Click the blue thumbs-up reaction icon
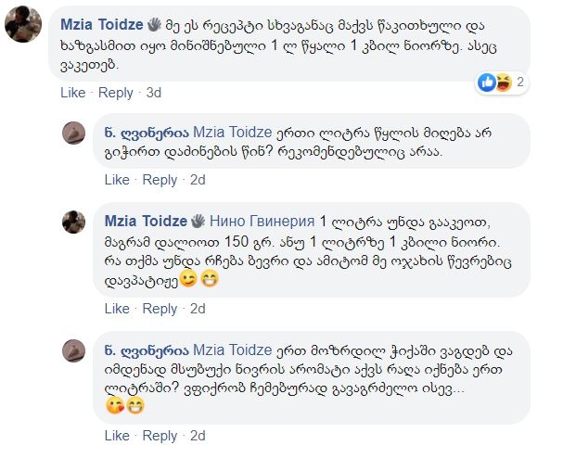Image resolution: width=563 pixels, height=458 pixels. (x=487, y=83)
